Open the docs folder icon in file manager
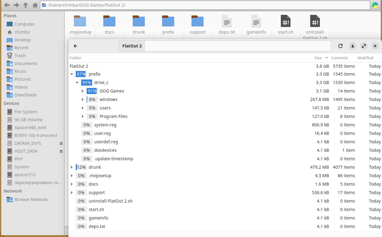This screenshot has height=237, width=382. coord(109,21)
